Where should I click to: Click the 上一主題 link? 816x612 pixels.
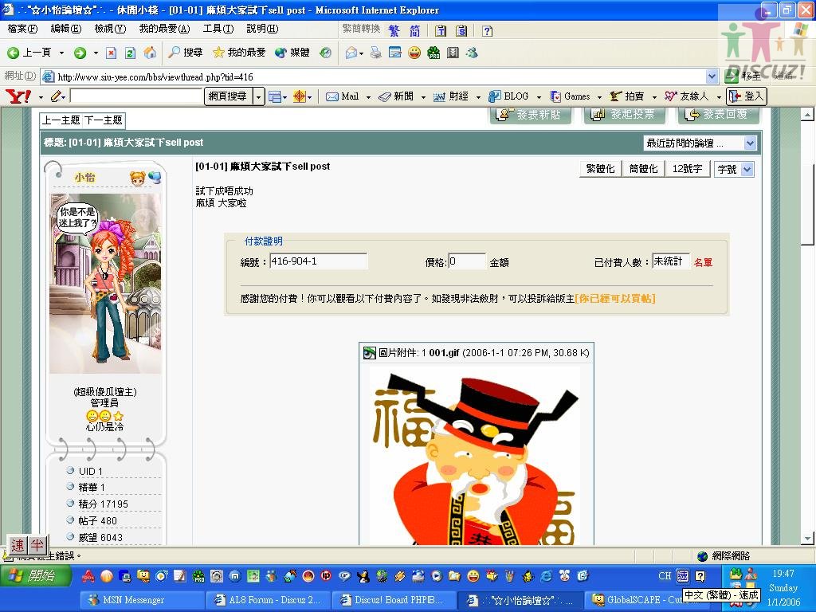click(61, 120)
